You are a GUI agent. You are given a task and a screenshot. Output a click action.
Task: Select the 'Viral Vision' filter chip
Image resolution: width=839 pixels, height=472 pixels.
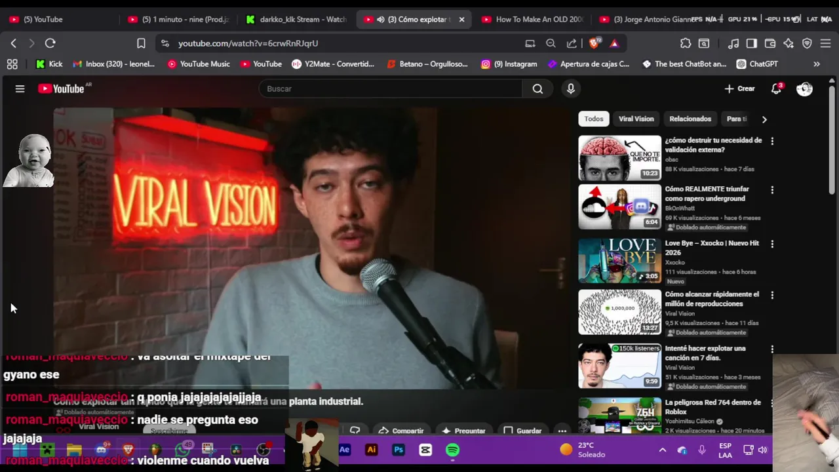[636, 119]
